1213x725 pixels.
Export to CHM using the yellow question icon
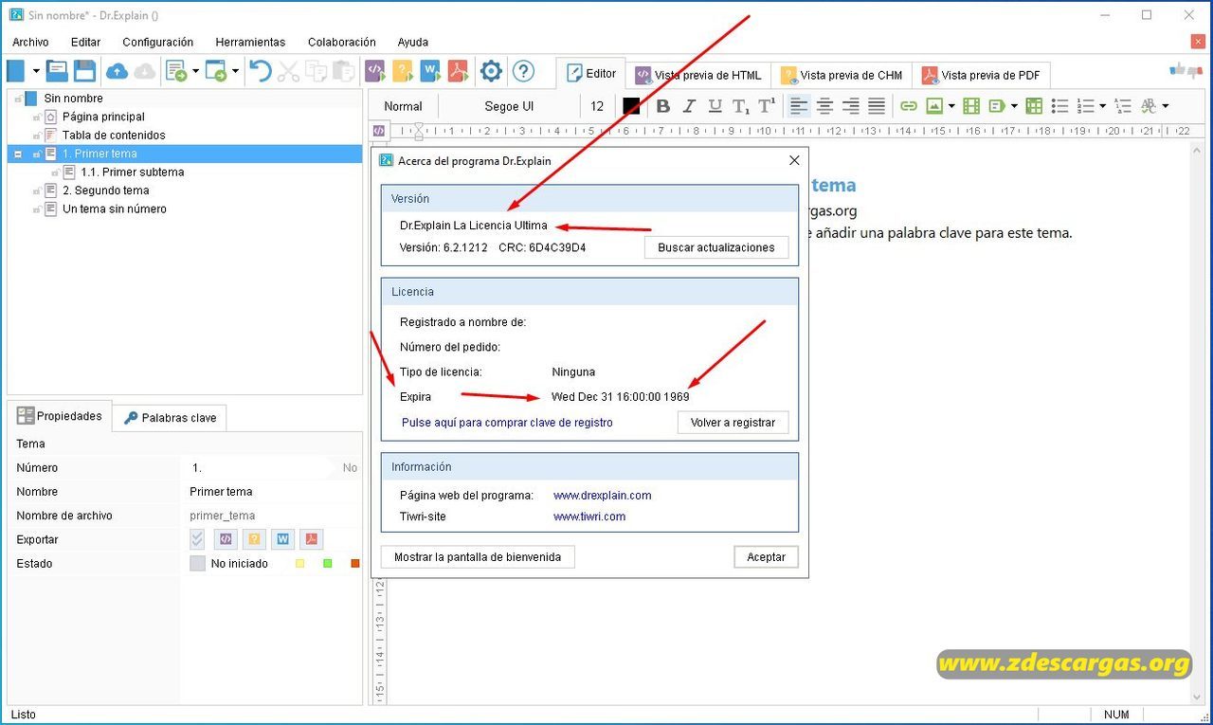point(403,71)
